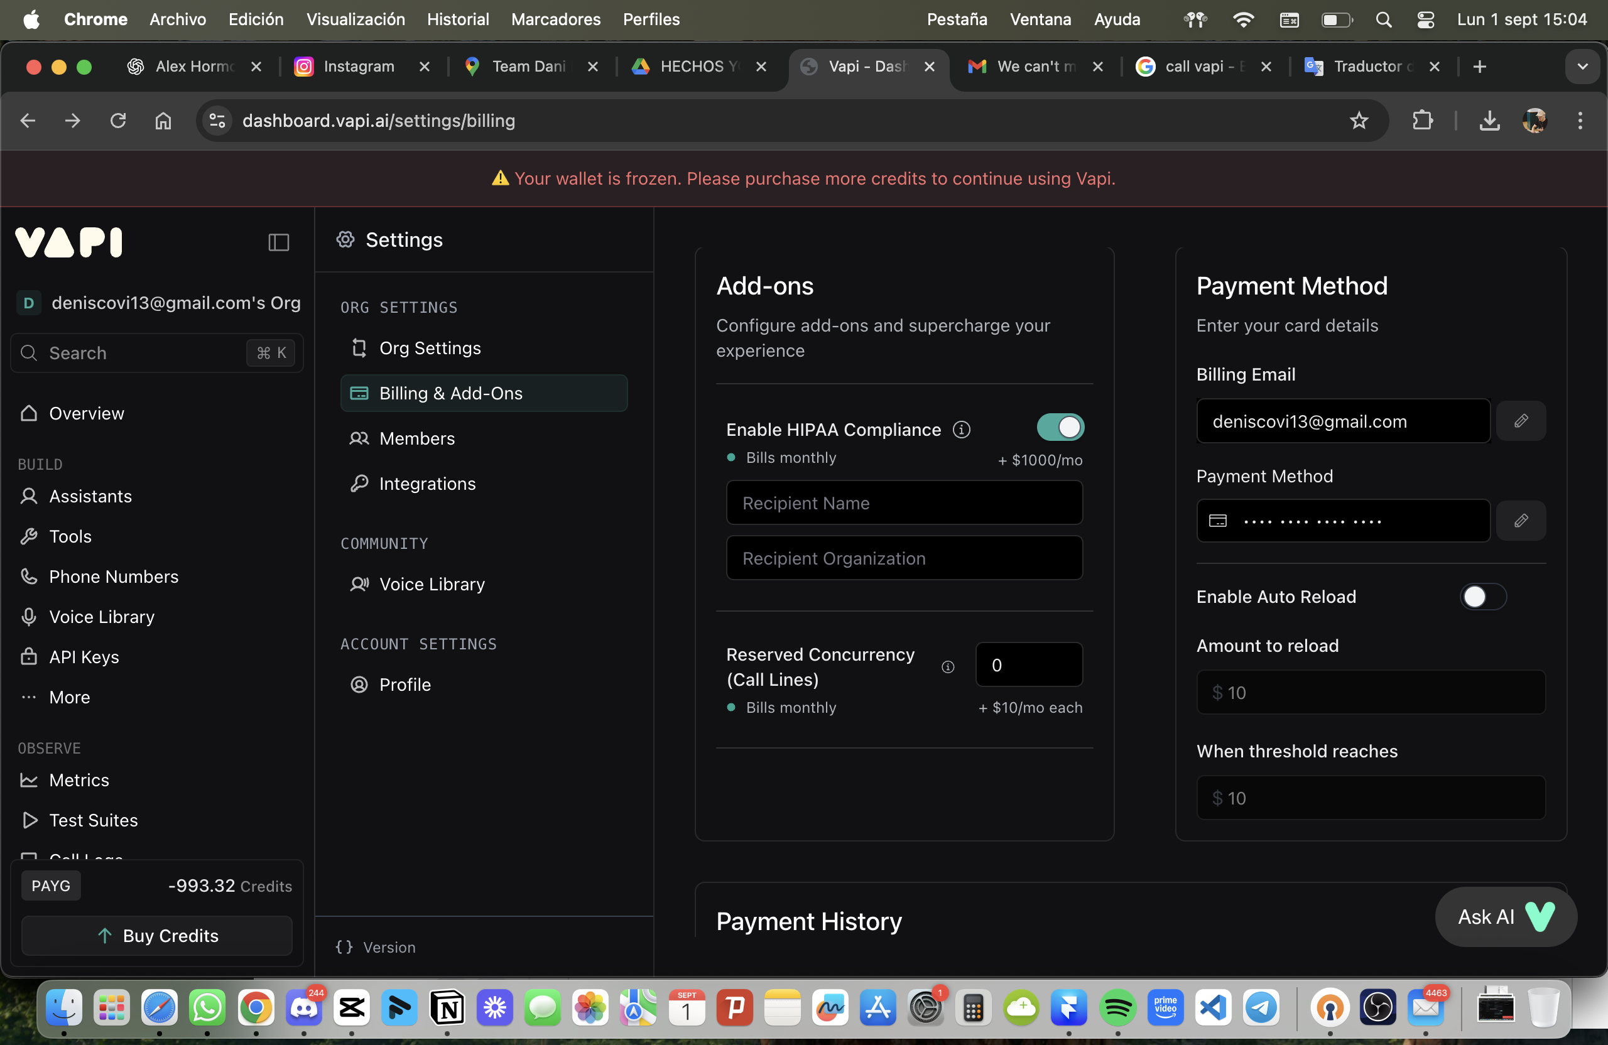The height and width of the screenshot is (1045, 1608).
Task: Open the API Keys page
Action: (84, 657)
